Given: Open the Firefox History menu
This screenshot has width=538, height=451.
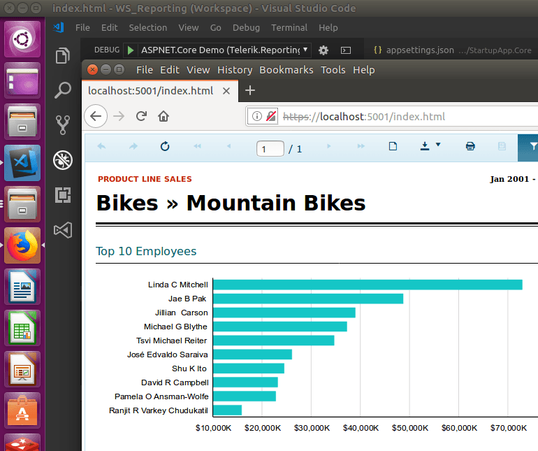Looking at the screenshot, I should (235, 70).
